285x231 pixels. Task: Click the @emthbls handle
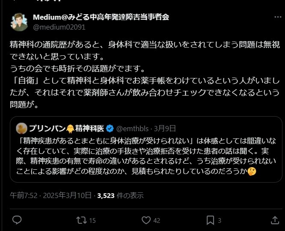point(132,128)
